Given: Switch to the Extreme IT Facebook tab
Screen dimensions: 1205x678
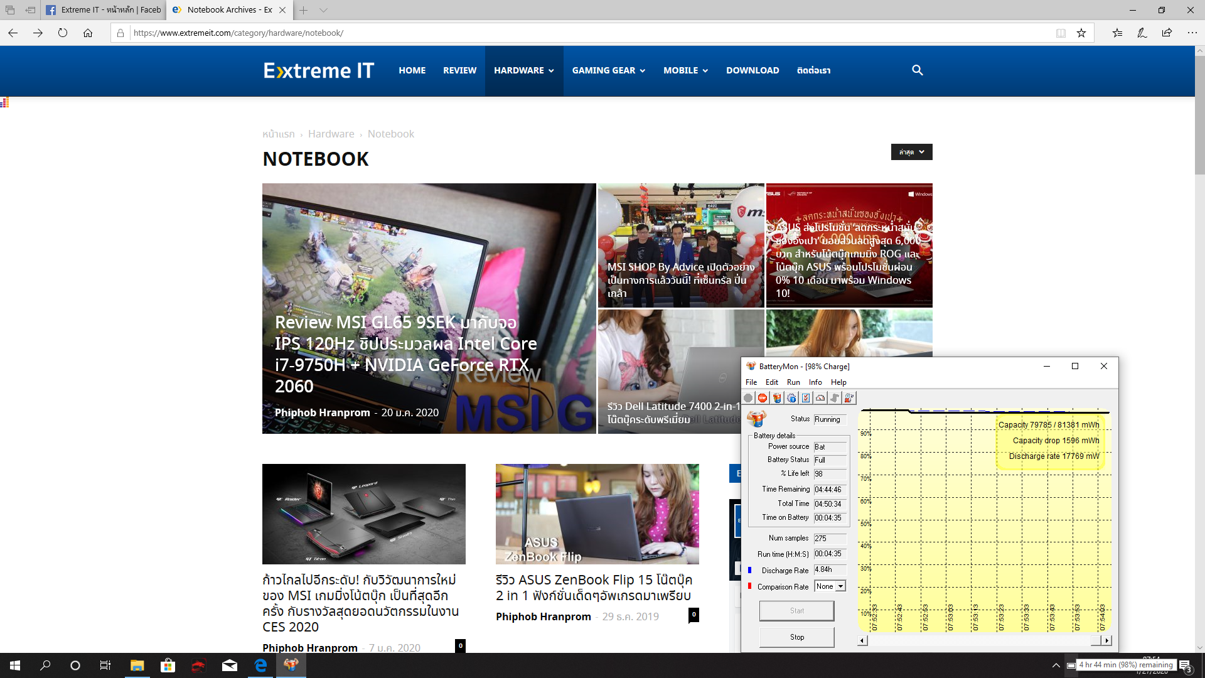Looking at the screenshot, I should [x=104, y=10].
